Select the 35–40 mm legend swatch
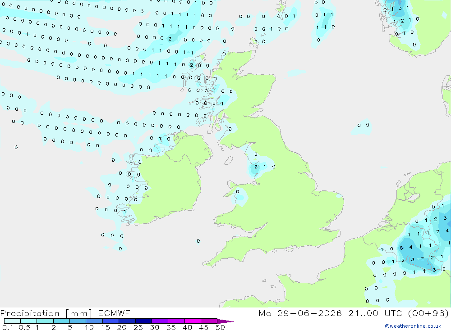 pyautogui.click(x=176, y=321)
